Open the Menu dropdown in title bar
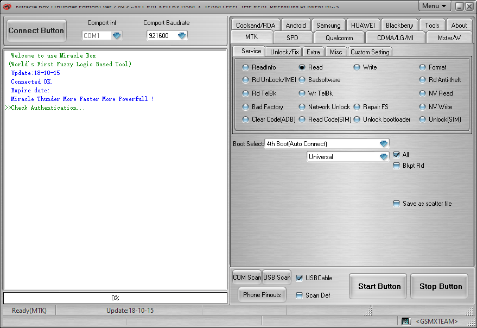This screenshot has height=328, width=477. tap(435, 6)
